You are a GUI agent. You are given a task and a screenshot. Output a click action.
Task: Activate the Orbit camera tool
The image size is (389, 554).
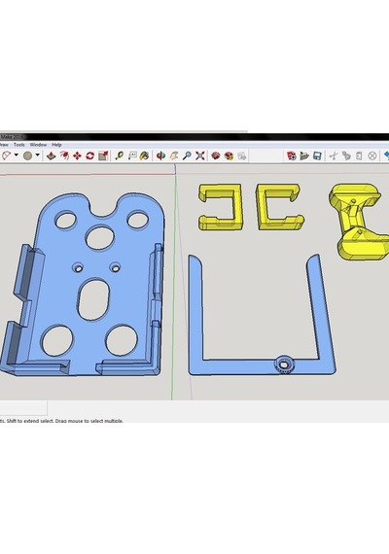pyautogui.click(x=160, y=156)
